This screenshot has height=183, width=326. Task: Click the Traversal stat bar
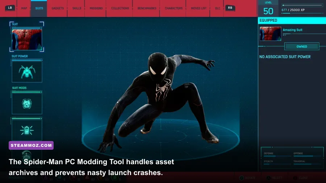pyautogui.click(x=306, y=164)
